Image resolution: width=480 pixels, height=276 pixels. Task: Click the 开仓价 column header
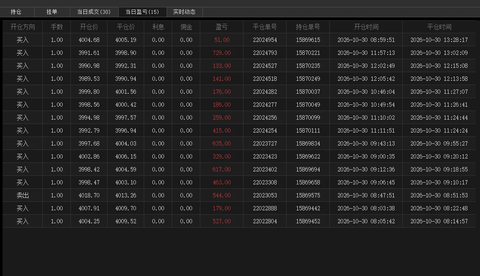point(89,27)
